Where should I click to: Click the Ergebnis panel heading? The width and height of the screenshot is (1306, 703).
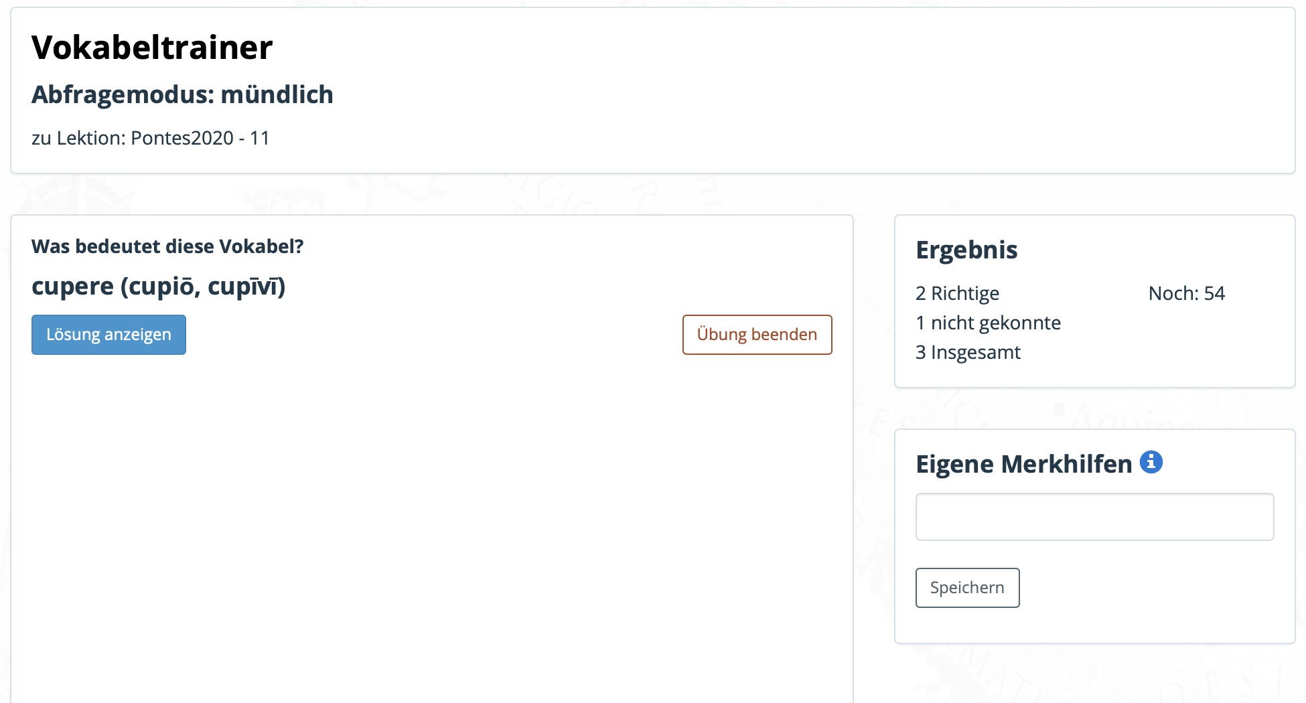(966, 250)
